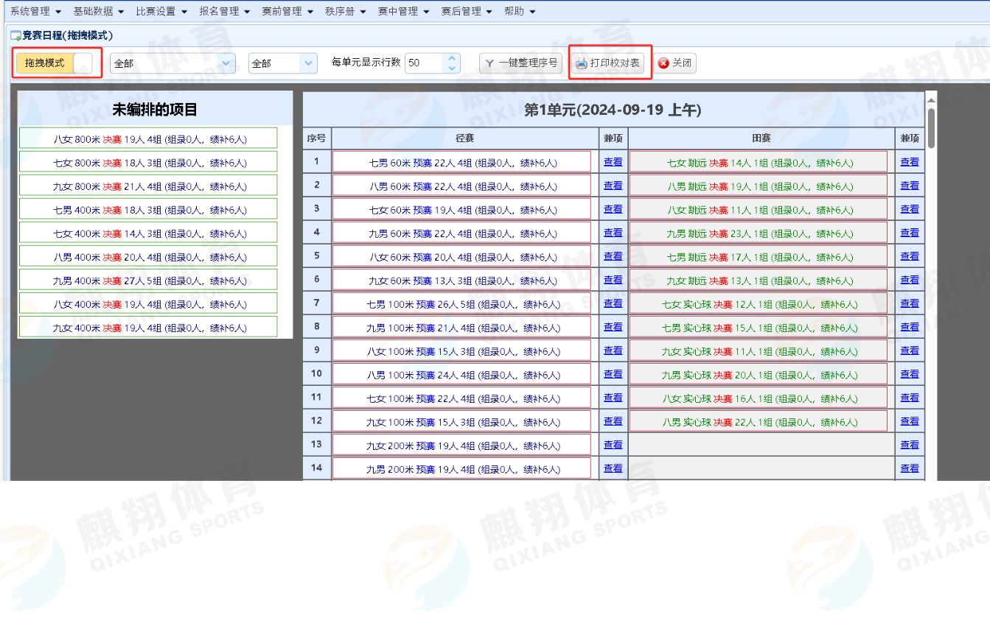Viewport: 990px width, 634px height.
Task: Click the 竞赛日程 window title icon
Action: pyautogui.click(x=15, y=35)
